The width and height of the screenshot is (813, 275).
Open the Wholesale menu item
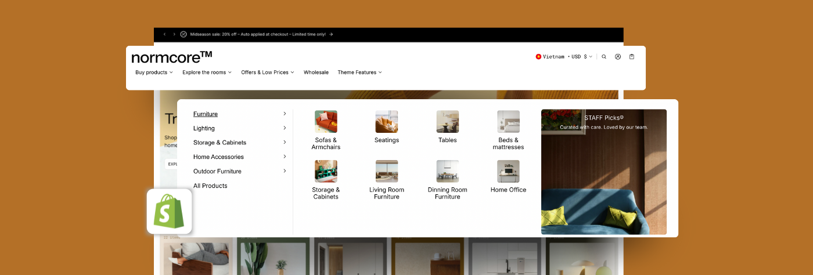click(316, 73)
